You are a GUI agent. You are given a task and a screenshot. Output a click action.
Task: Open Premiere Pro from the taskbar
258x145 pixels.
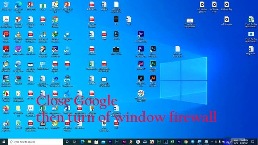pos(110,142)
